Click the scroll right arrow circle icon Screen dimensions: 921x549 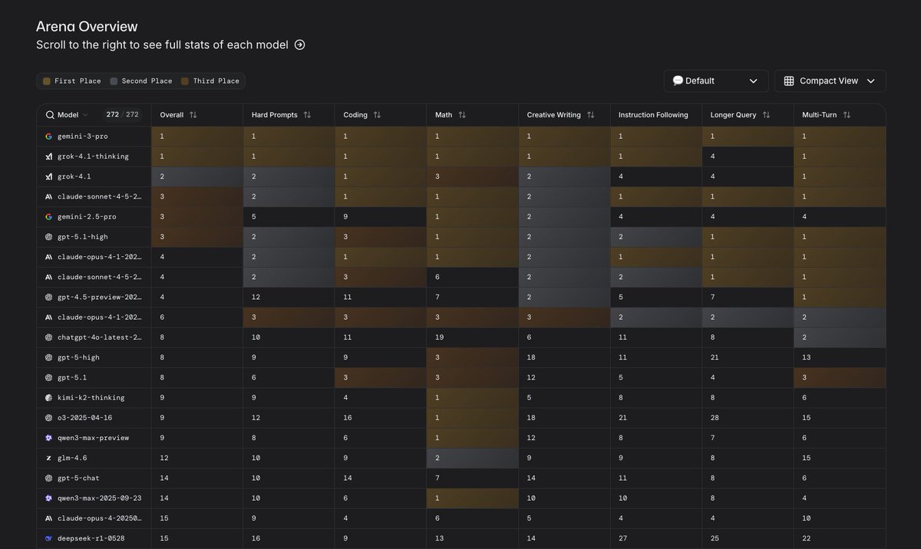tap(300, 44)
